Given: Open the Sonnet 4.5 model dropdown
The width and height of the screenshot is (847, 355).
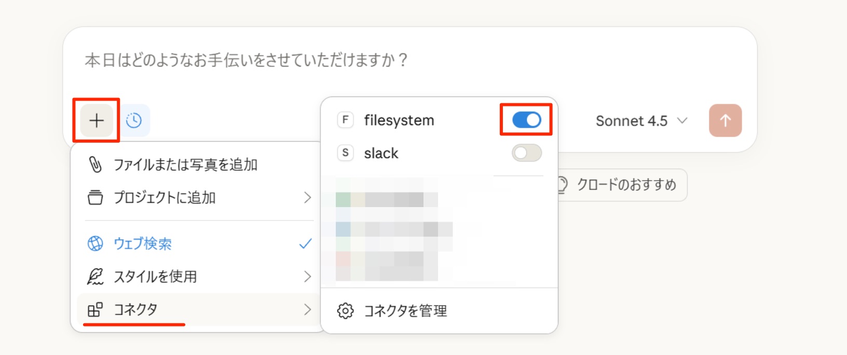Looking at the screenshot, I should (641, 121).
